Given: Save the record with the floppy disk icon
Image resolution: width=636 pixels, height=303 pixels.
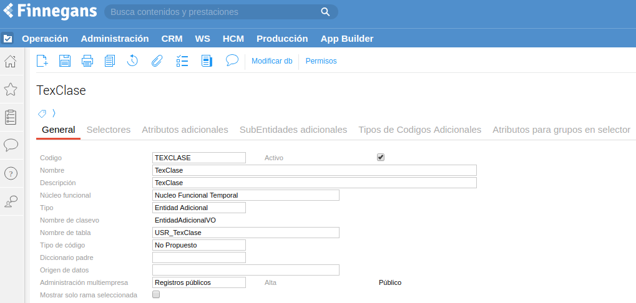Looking at the screenshot, I should (x=65, y=60).
